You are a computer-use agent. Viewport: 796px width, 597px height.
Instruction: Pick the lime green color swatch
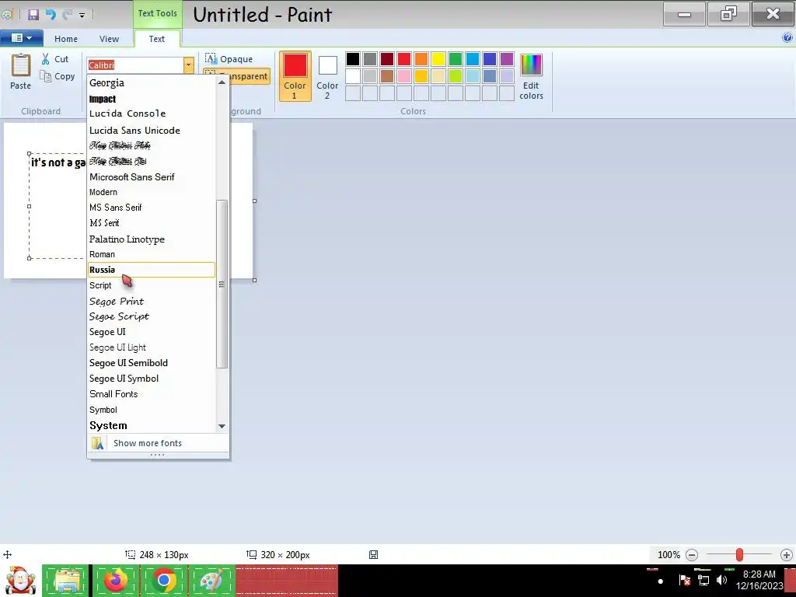pos(456,76)
